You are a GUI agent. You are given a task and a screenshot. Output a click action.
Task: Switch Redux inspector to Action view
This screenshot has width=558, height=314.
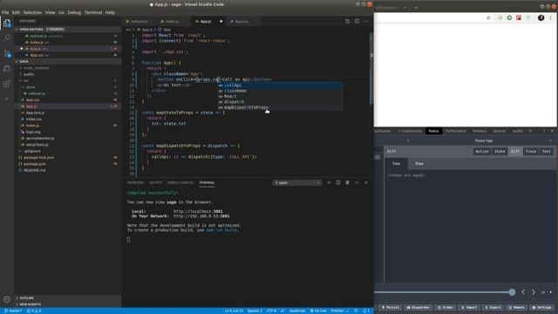click(x=482, y=151)
